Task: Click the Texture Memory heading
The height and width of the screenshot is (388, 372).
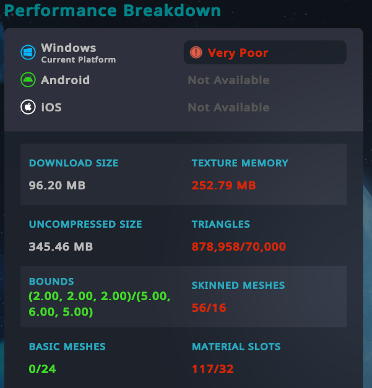Action: point(240,163)
